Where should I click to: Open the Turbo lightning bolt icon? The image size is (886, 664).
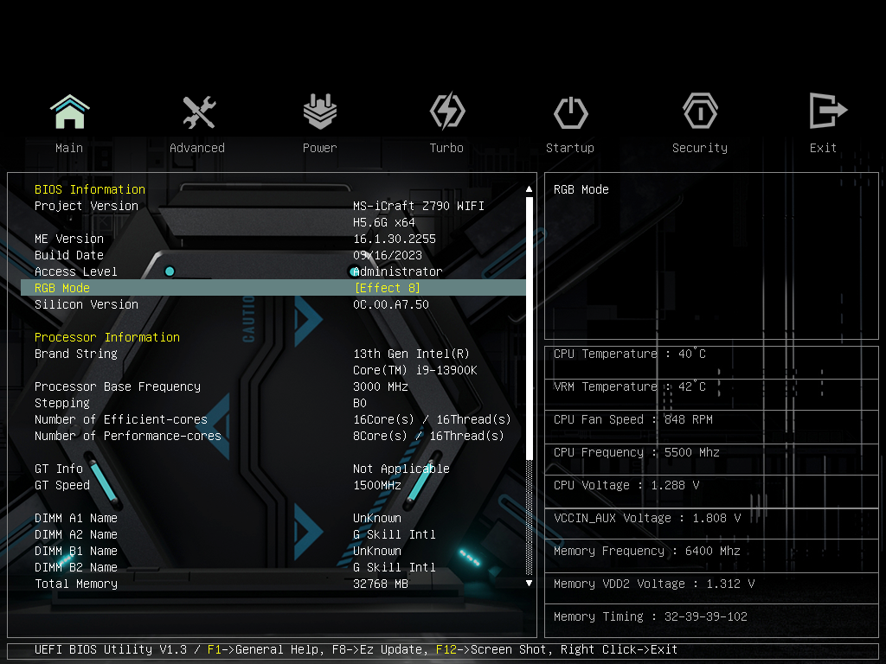[447, 112]
